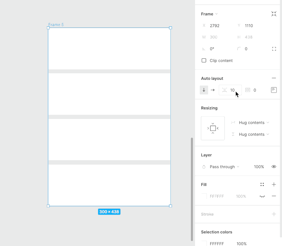Open the alignment and padding options icon
The height and width of the screenshot is (246, 282).
(x=274, y=90)
